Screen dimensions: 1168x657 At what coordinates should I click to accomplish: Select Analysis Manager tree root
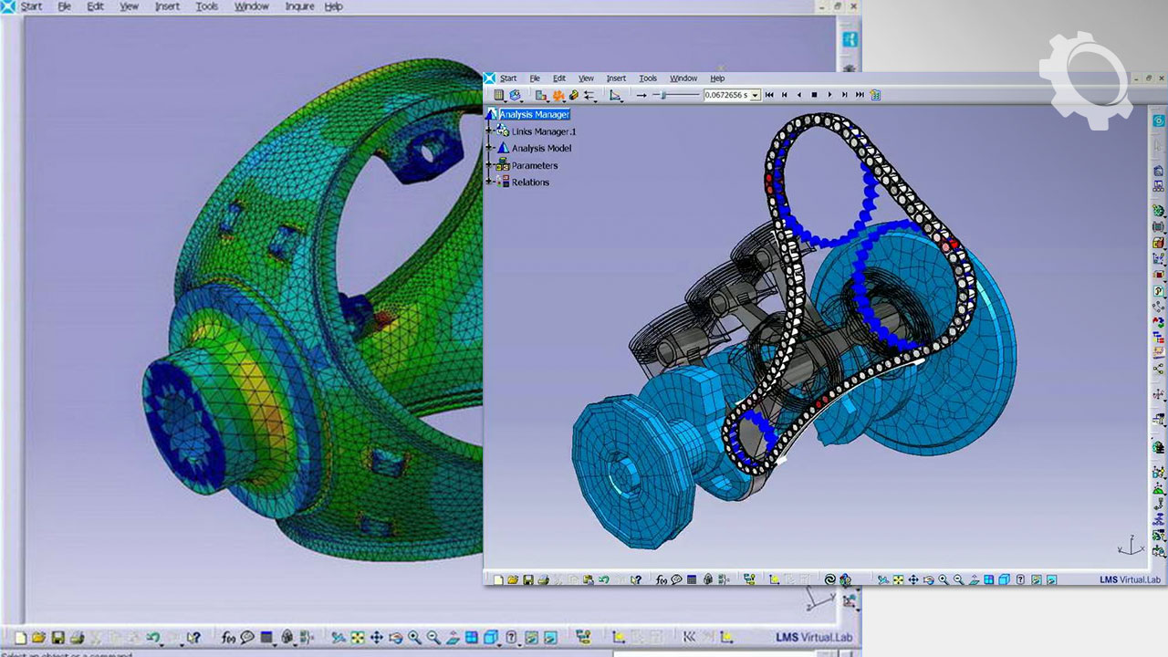534,114
